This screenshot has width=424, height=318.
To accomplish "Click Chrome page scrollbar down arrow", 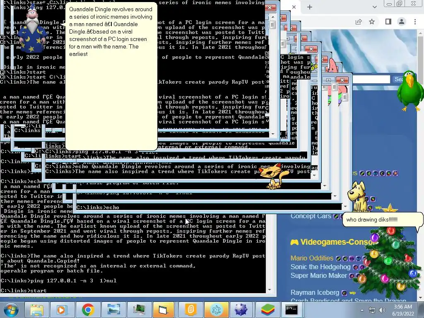I will 421,298.
